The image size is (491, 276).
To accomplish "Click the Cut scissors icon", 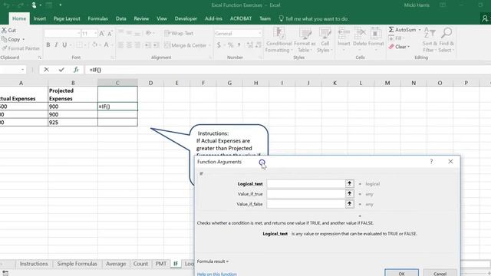I will pyautogui.click(x=4, y=31).
